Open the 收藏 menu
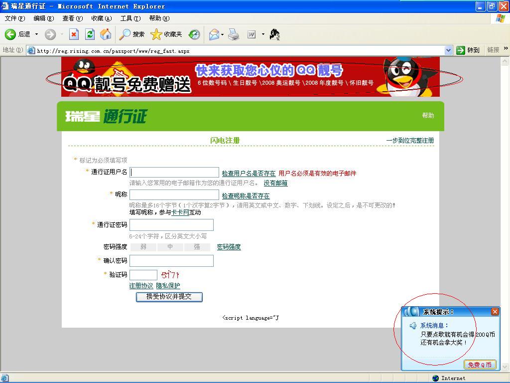 tap(102, 18)
